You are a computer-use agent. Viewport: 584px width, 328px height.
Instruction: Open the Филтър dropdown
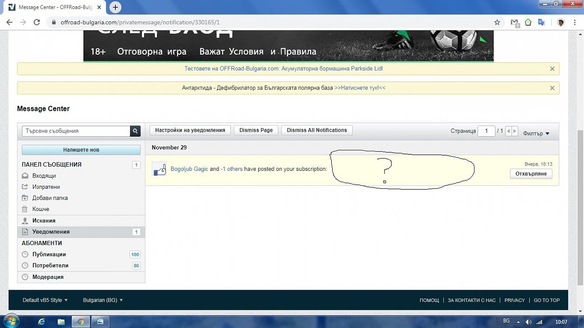tap(536, 133)
